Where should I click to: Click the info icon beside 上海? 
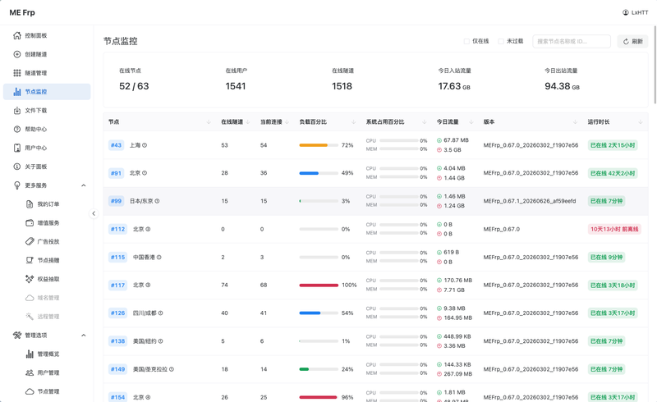point(145,145)
